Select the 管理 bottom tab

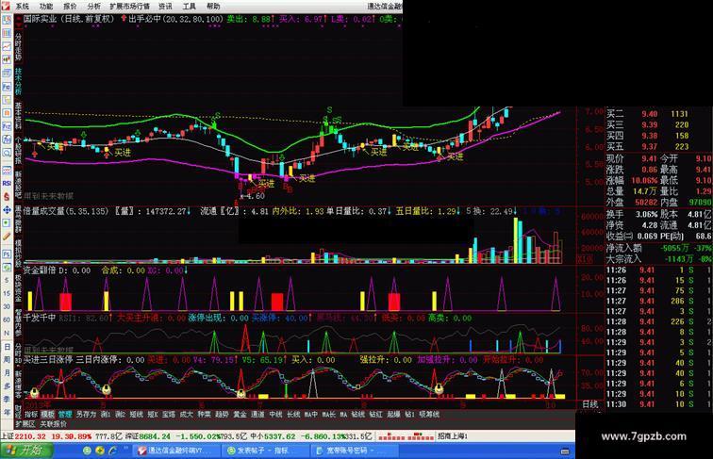pyautogui.click(x=64, y=414)
